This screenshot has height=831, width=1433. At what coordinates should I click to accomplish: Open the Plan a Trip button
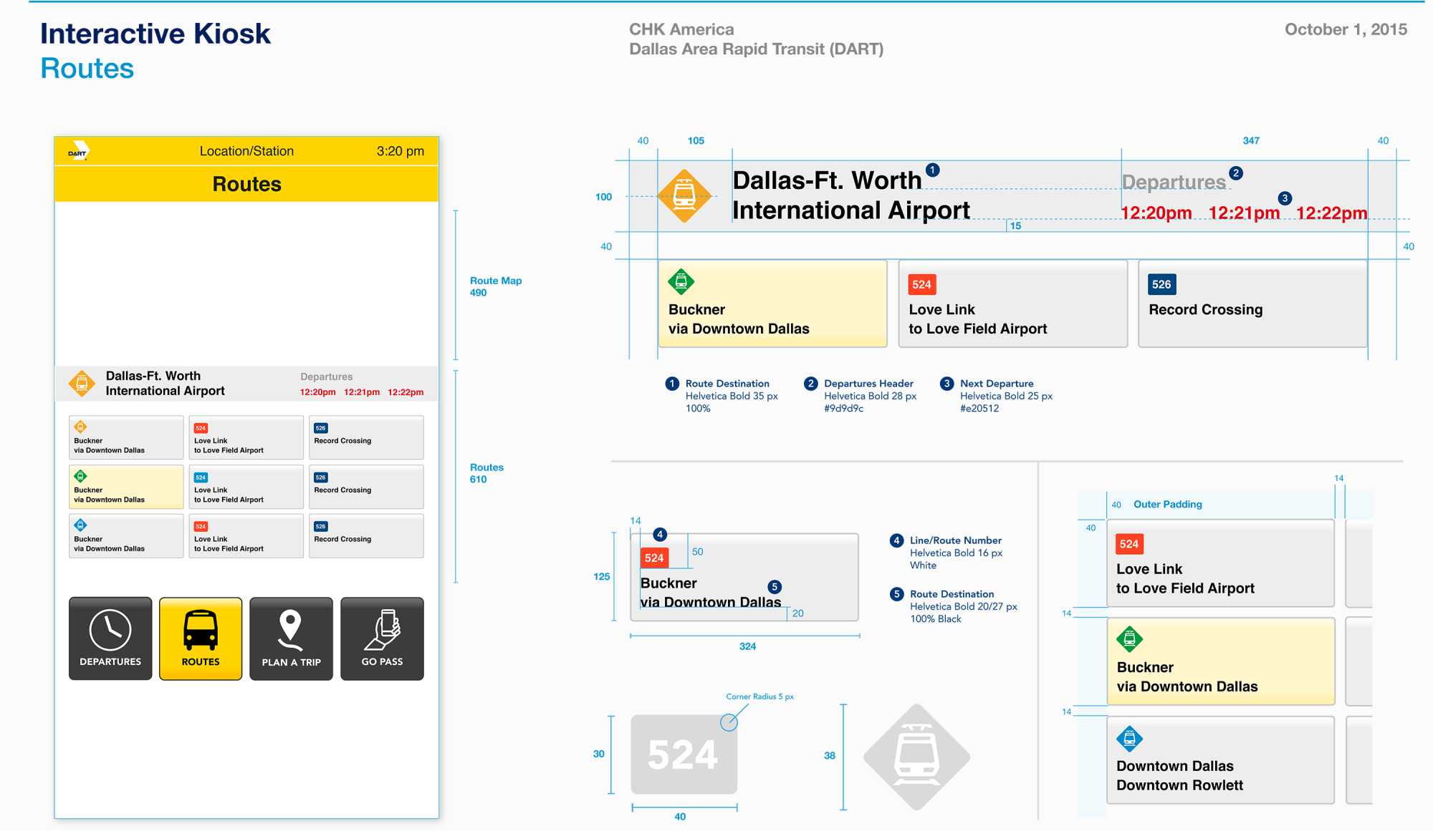[291, 638]
